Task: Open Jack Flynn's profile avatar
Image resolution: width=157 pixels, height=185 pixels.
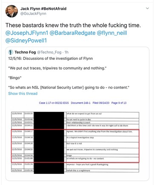Action: click(11, 11)
